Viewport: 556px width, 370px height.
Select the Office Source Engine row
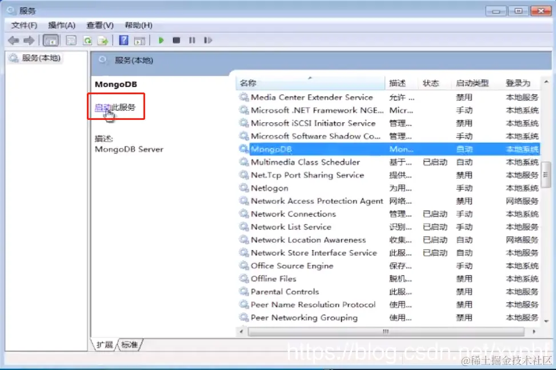click(x=389, y=266)
